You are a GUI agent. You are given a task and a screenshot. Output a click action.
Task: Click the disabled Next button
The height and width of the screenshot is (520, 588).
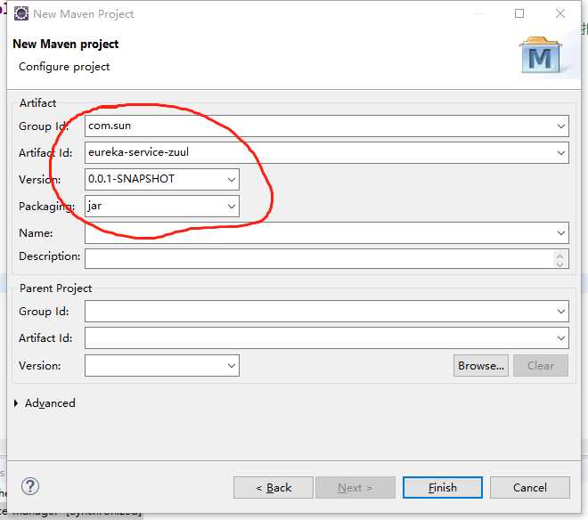point(355,487)
